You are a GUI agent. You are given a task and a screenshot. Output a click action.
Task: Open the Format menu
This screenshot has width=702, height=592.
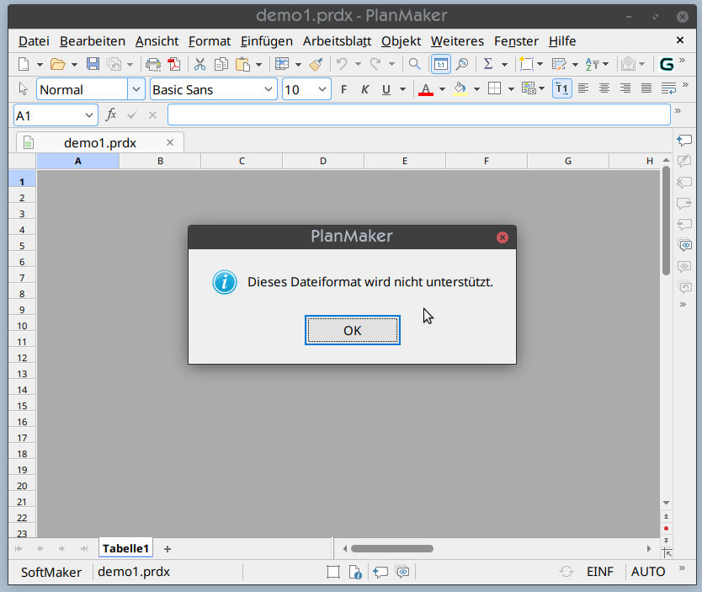point(209,41)
